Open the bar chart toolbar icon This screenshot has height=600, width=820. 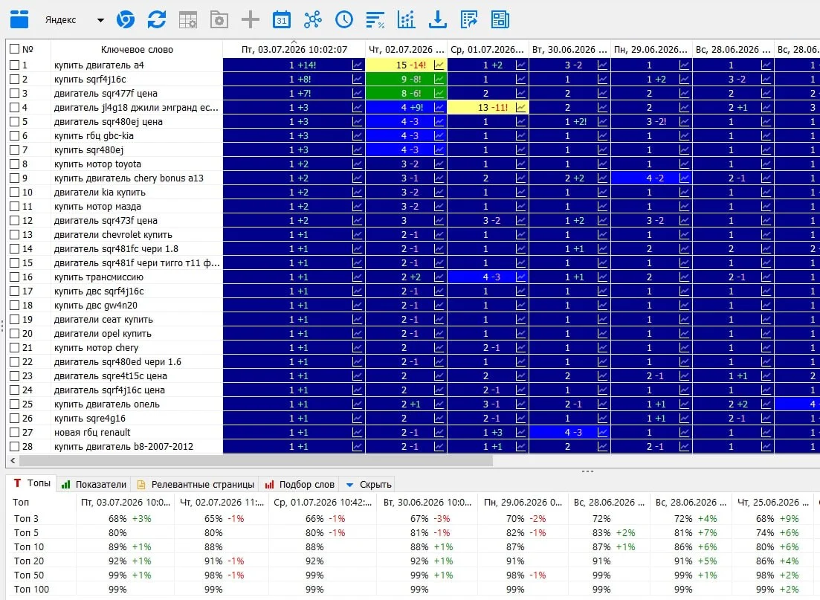click(407, 20)
